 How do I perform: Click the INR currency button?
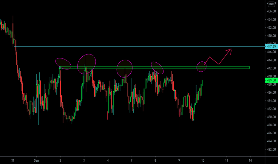point(271,4)
